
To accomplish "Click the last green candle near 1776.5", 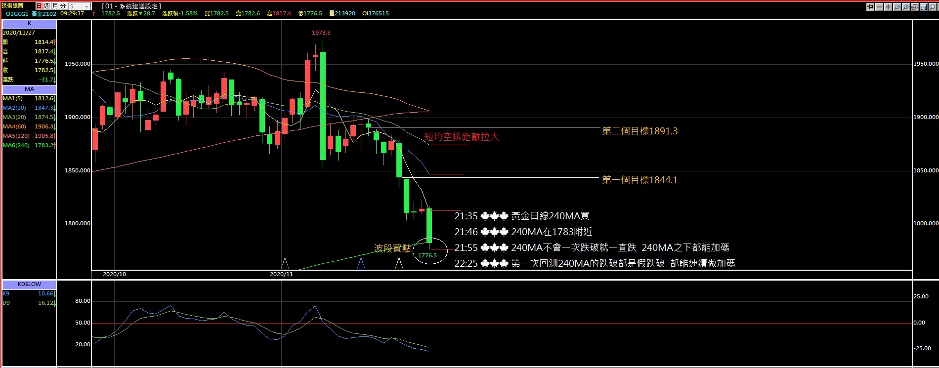I will (429, 226).
